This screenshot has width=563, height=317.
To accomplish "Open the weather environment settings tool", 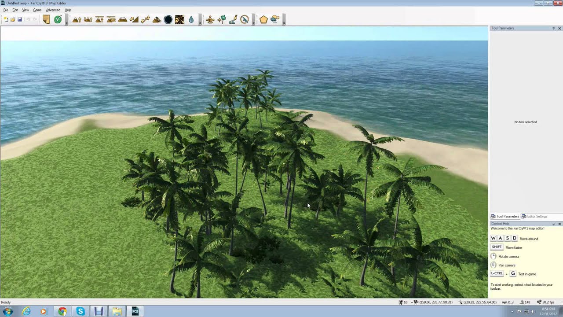I will [275, 19].
